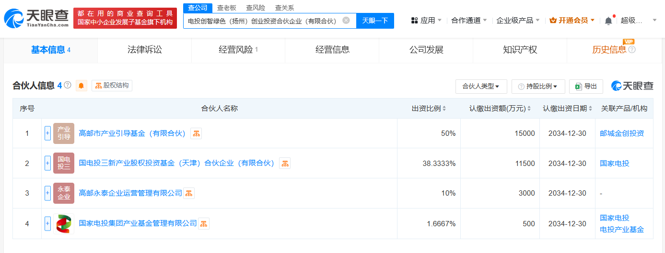665x253 pixels.
Task: Click the orange alert bell beside 合伙人信息
Action: click(82, 86)
